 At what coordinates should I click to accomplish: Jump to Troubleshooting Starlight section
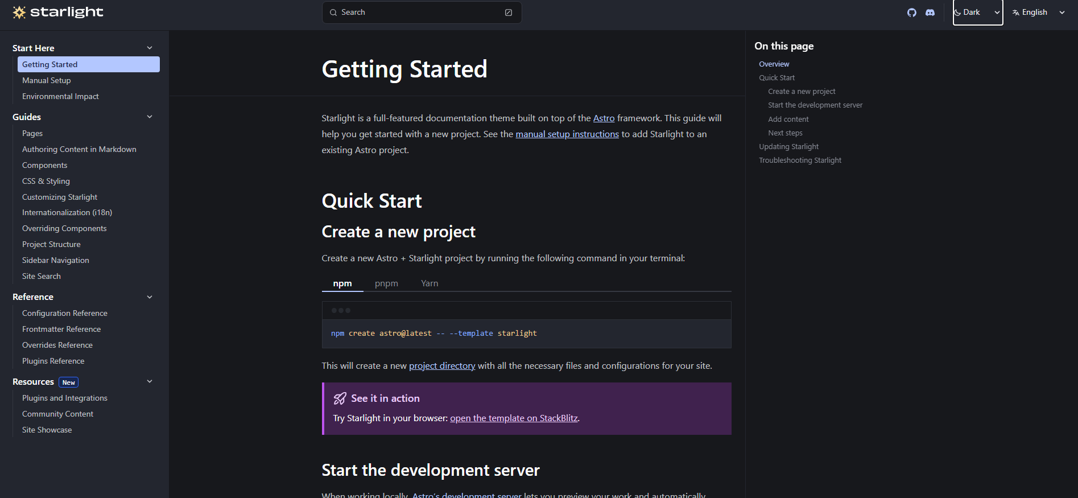point(800,160)
